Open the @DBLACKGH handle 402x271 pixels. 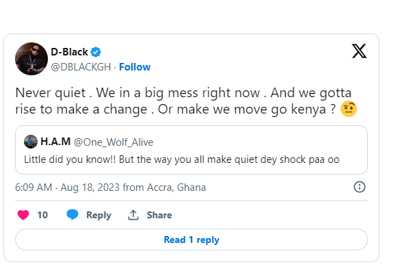click(x=81, y=67)
